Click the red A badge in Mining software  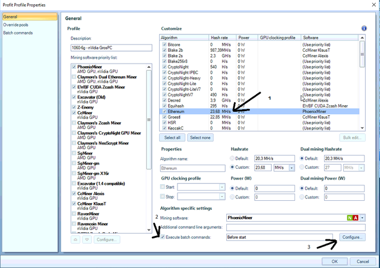pos(356,218)
